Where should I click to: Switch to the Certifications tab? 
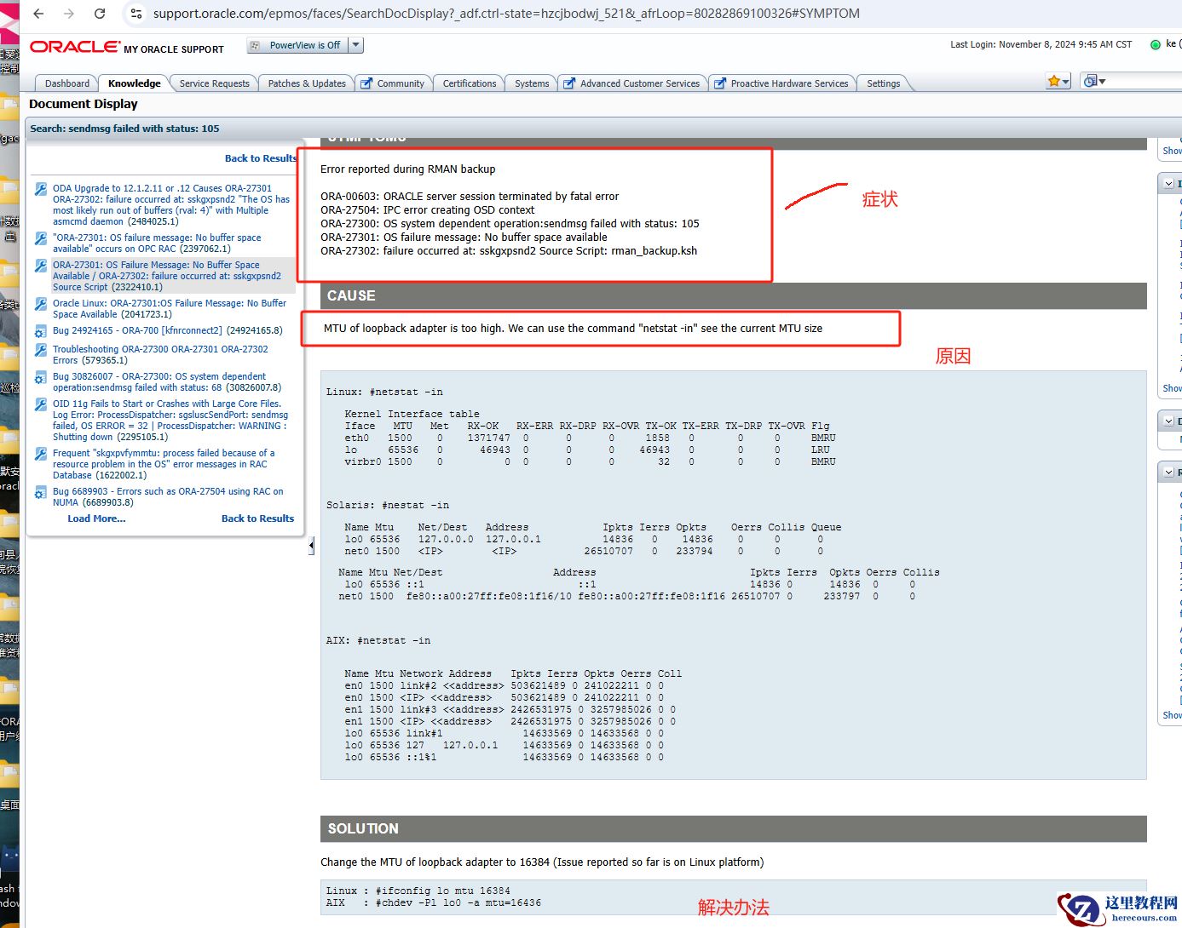(469, 83)
